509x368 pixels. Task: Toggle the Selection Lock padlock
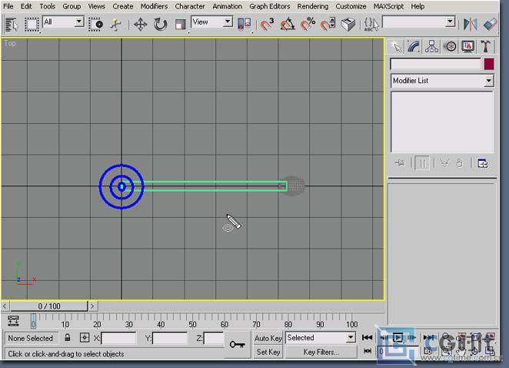click(x=67, y=337)
